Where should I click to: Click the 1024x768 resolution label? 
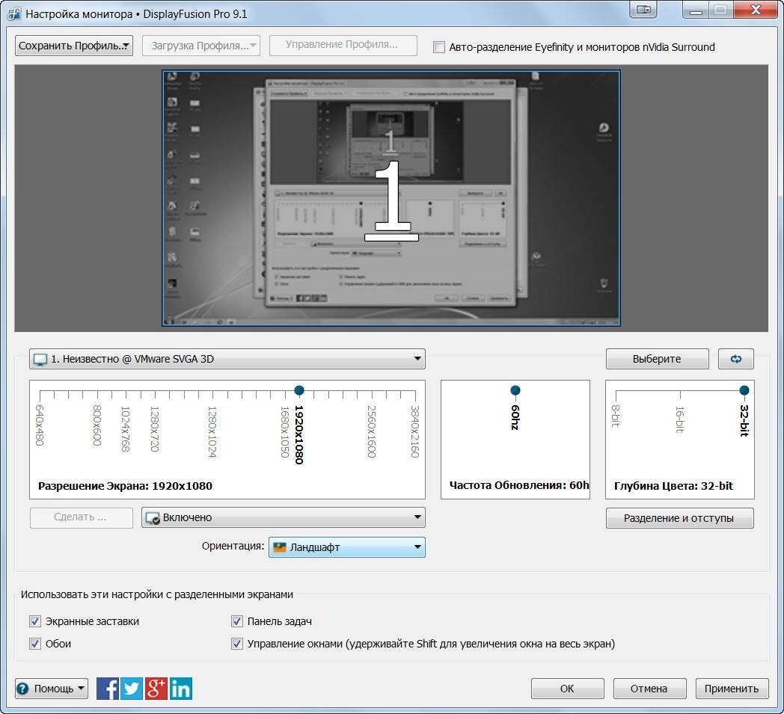pos(125,428)
